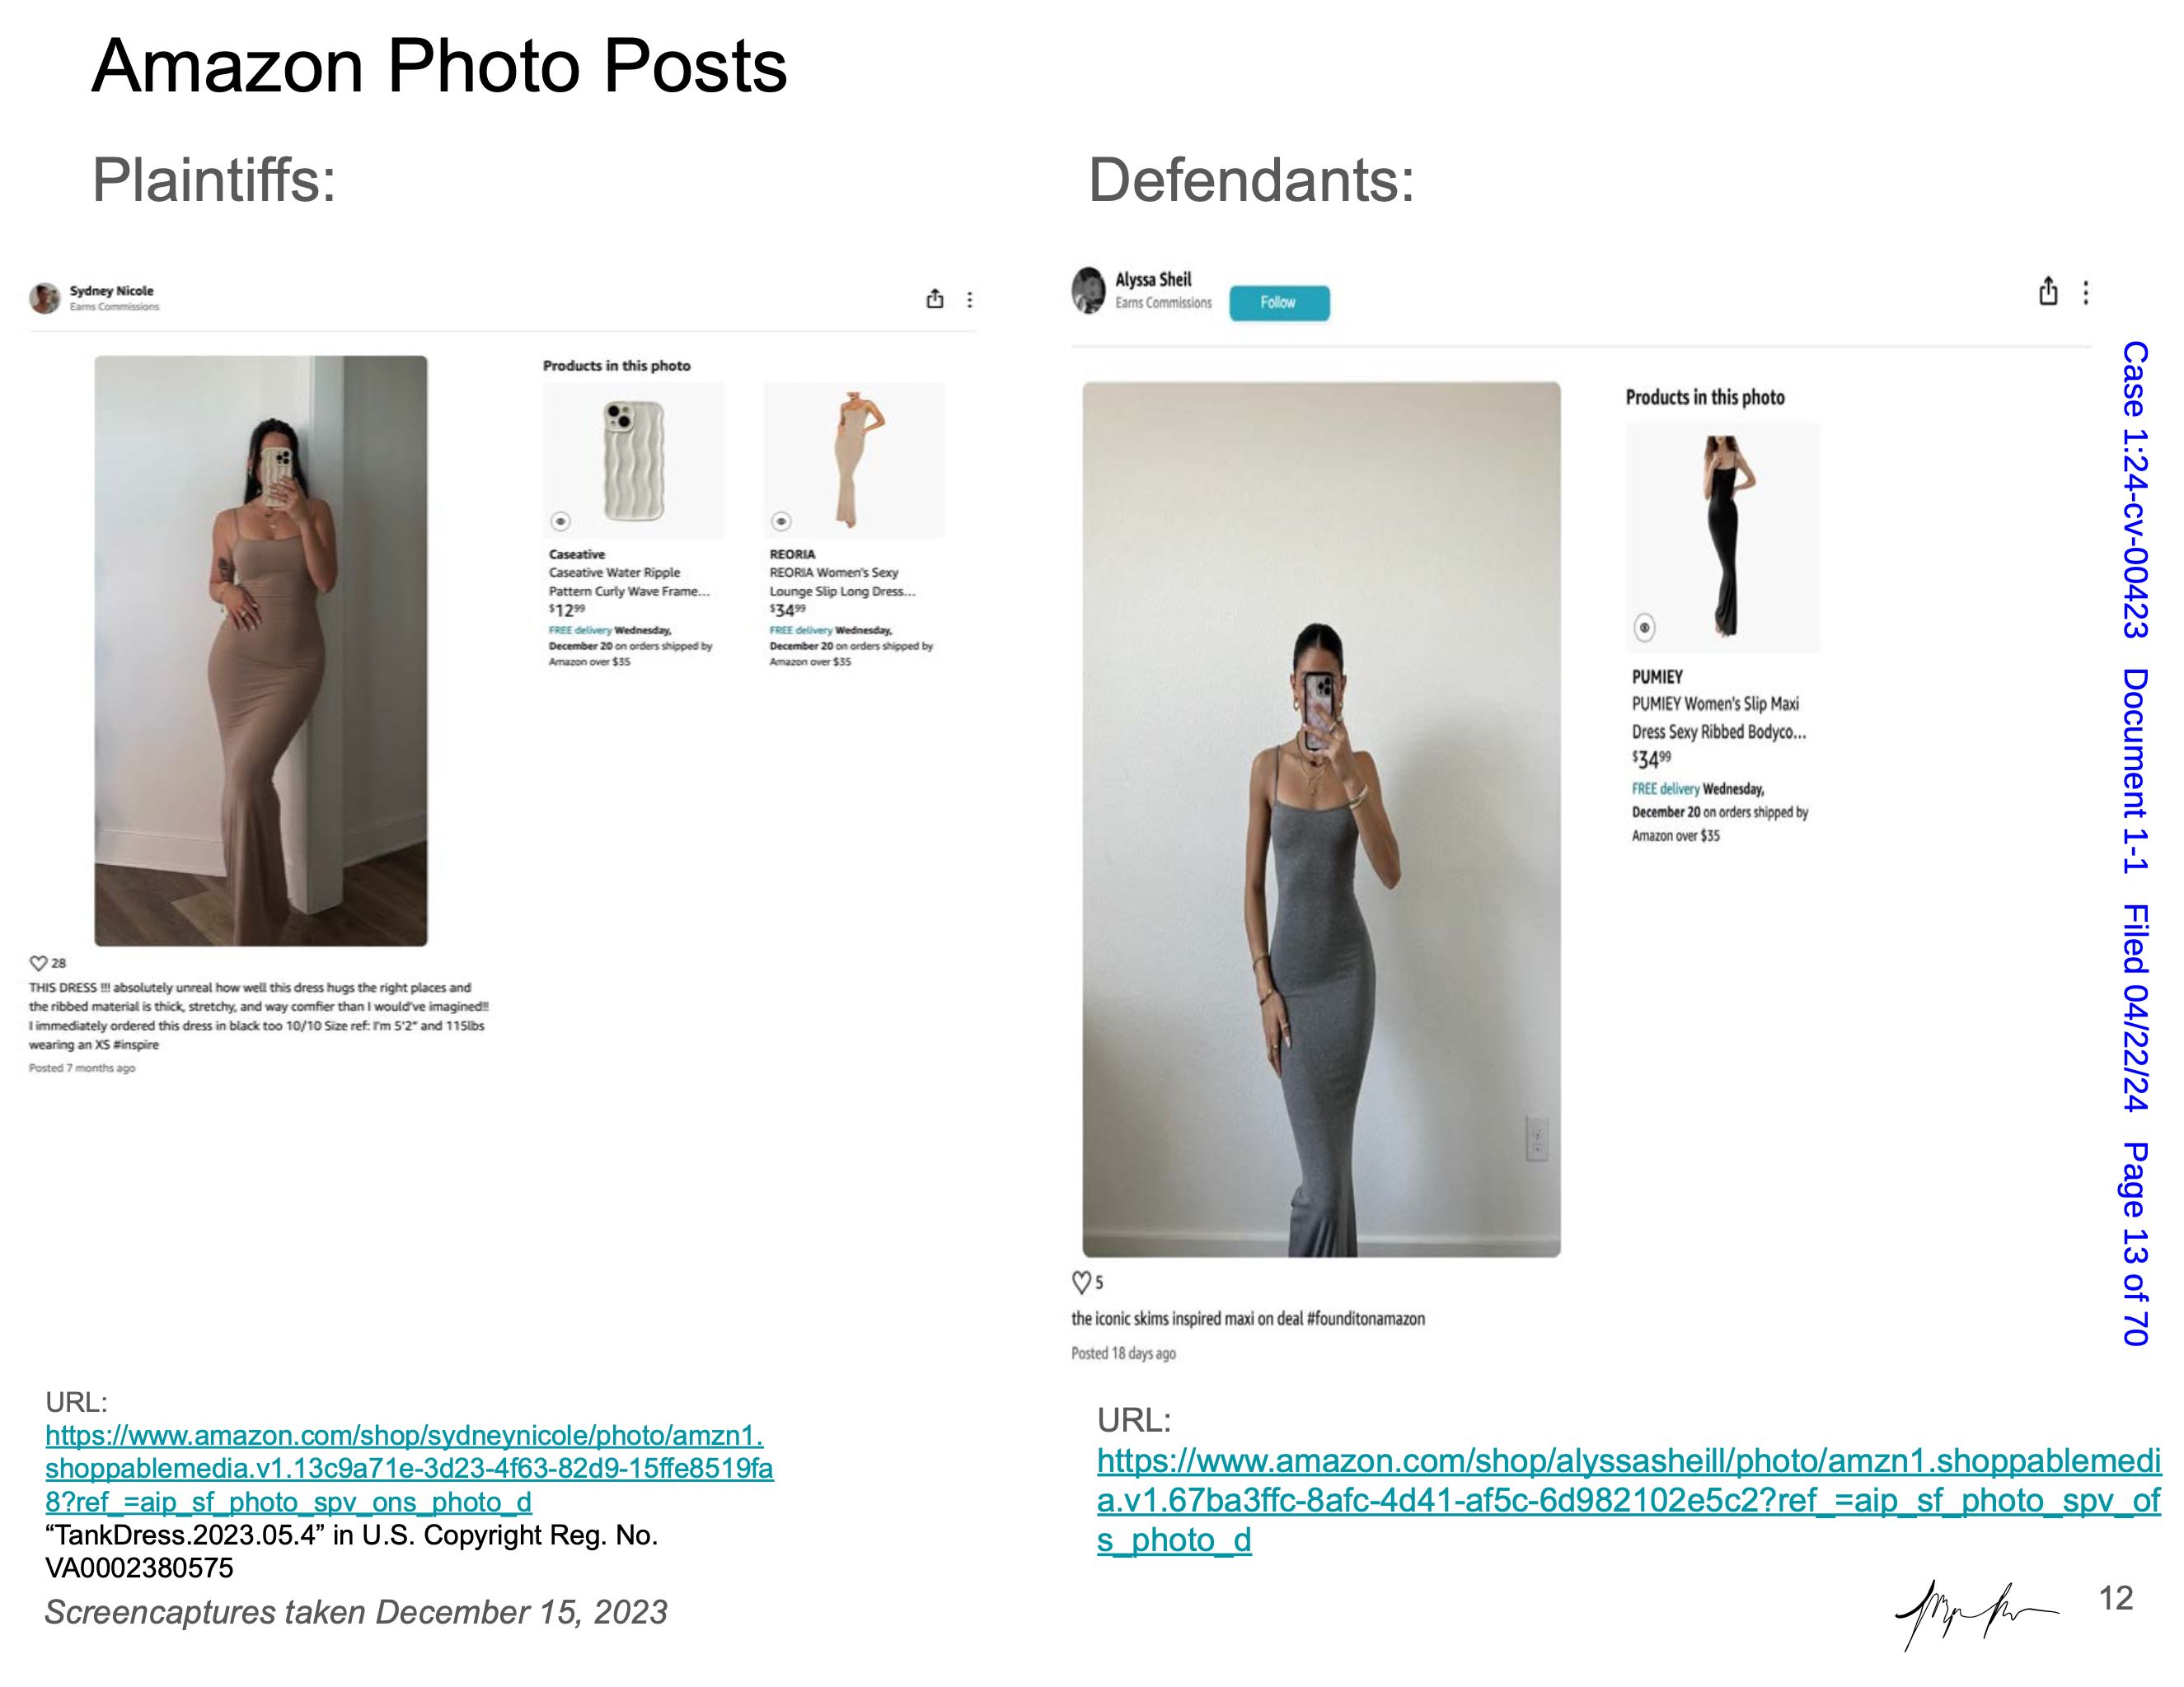
Task: Open Alyssa Sheil's profile avatar
Action: [1088, 290]
